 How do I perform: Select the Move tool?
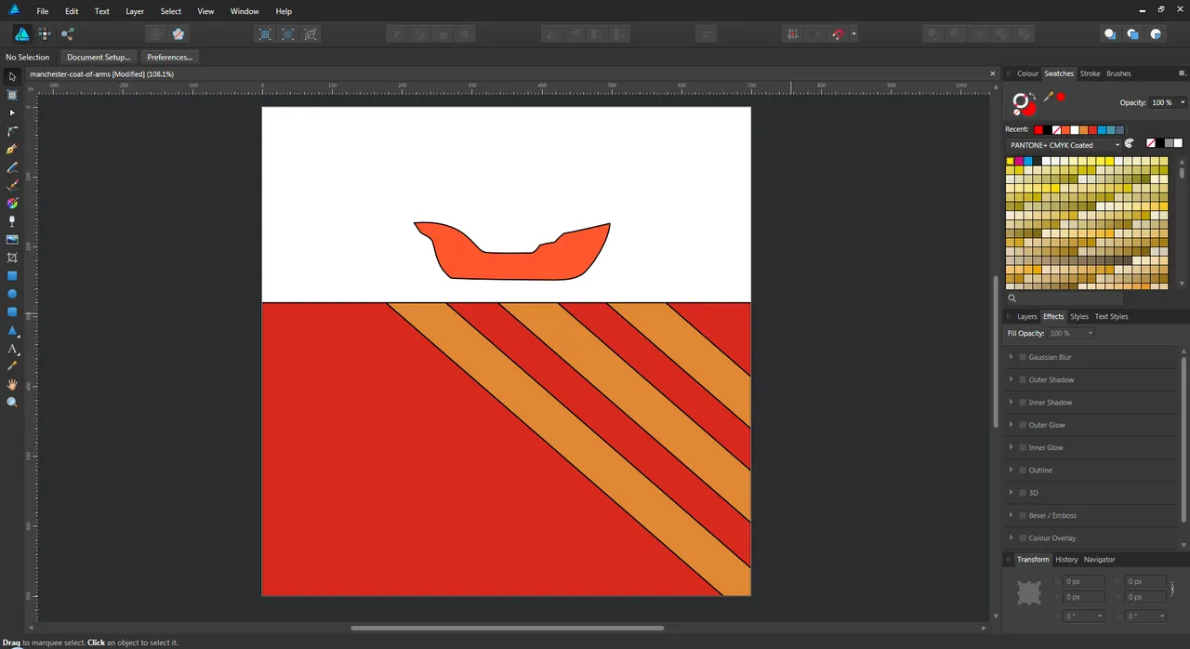[x=12, y=76]
